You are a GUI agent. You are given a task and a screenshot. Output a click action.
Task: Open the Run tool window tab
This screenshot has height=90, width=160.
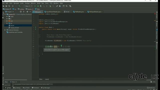tap(8, 88)
